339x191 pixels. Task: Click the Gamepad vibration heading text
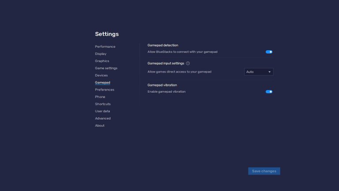[x=162, y=85]
